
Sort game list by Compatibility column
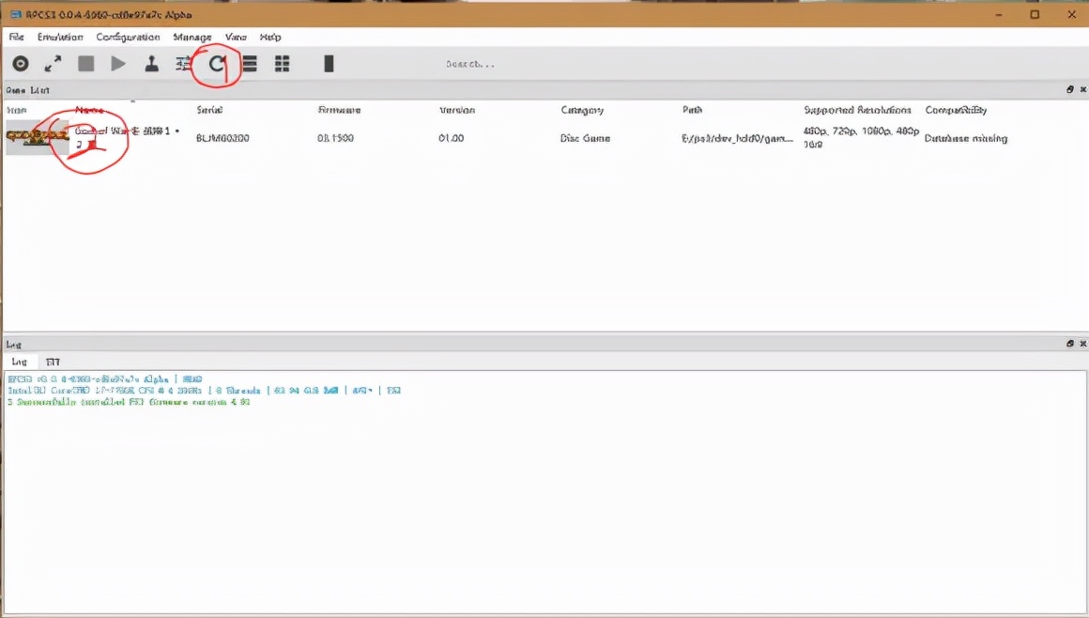(x=956, y=110)
